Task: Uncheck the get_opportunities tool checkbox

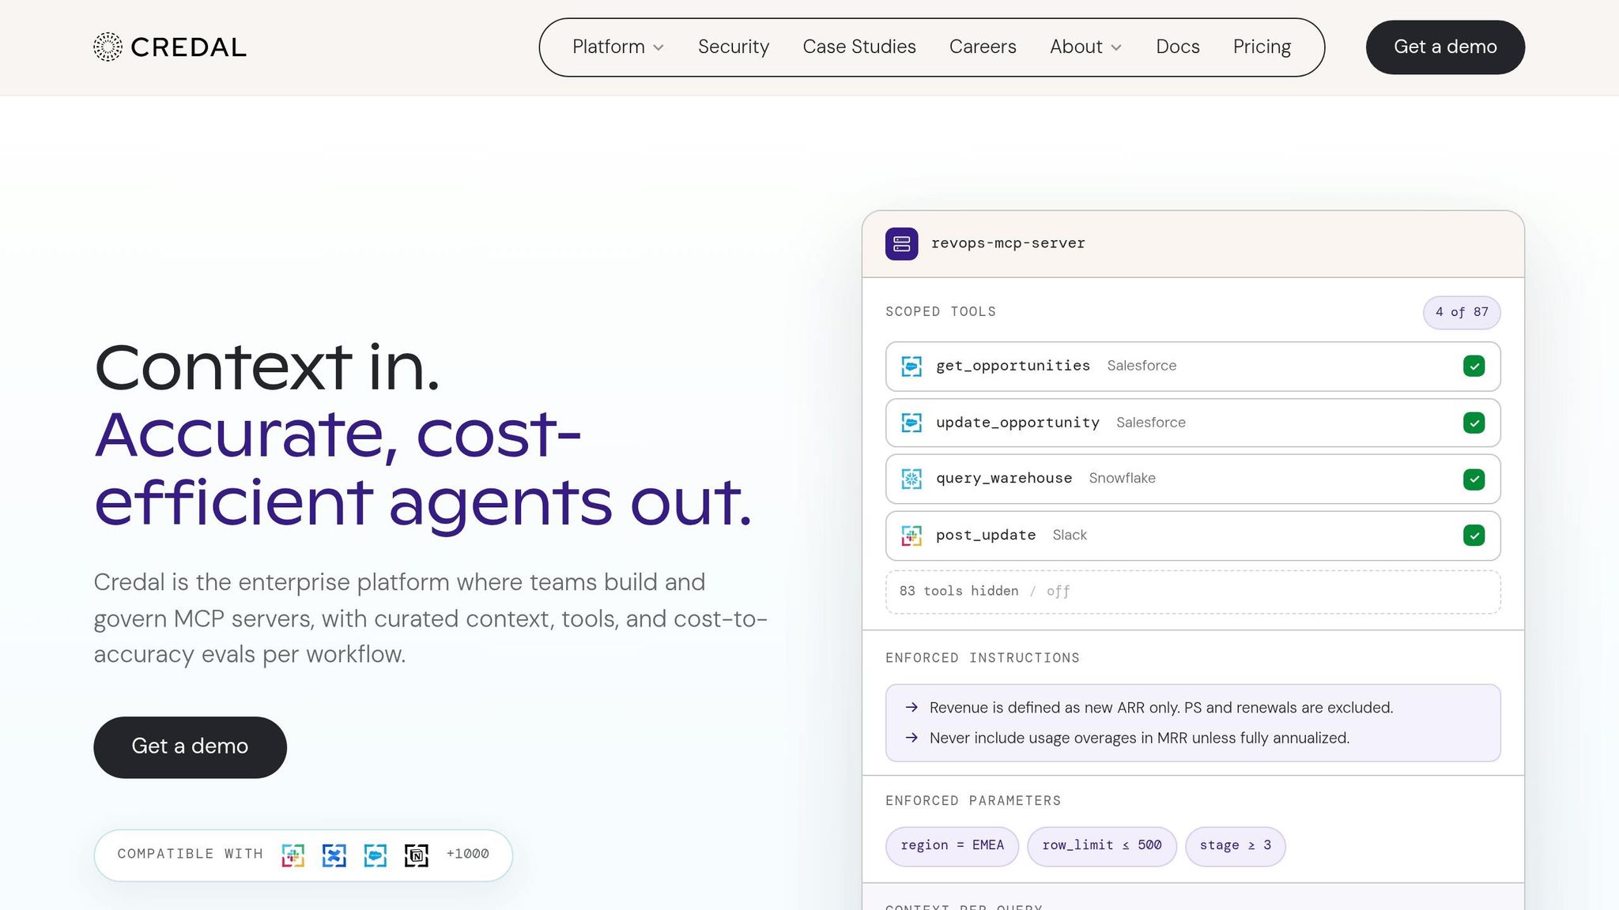Action: [x=1474, y=366]
